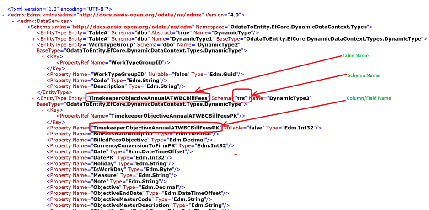Collapse the Key node containing TimekeeperObjectiveAnnualATWBCBillFeesPK
This screenshot has height=210, width=429.
(x=43, y=110)
